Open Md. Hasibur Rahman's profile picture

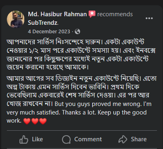[16, 19]
